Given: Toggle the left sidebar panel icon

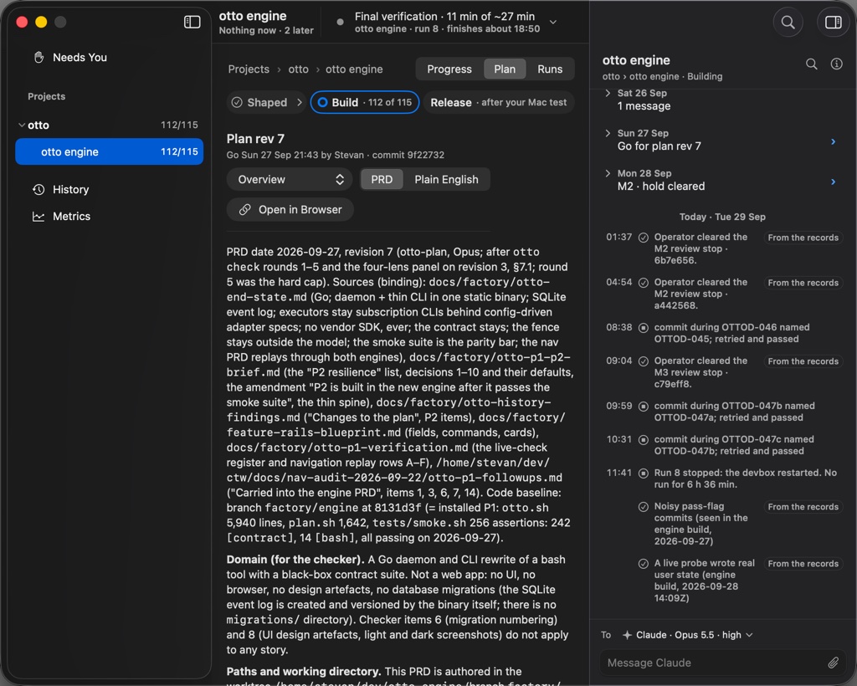Looking at the screenshot, I should (x=192, y=22).
